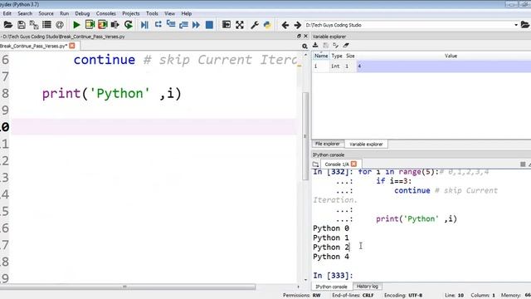
Task: Open working directory path dropdown
Action: coord(516,25)
